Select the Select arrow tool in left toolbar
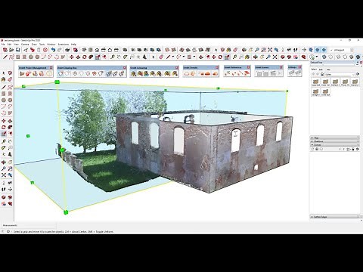The image size is (363, 272). tap(4, 73)
